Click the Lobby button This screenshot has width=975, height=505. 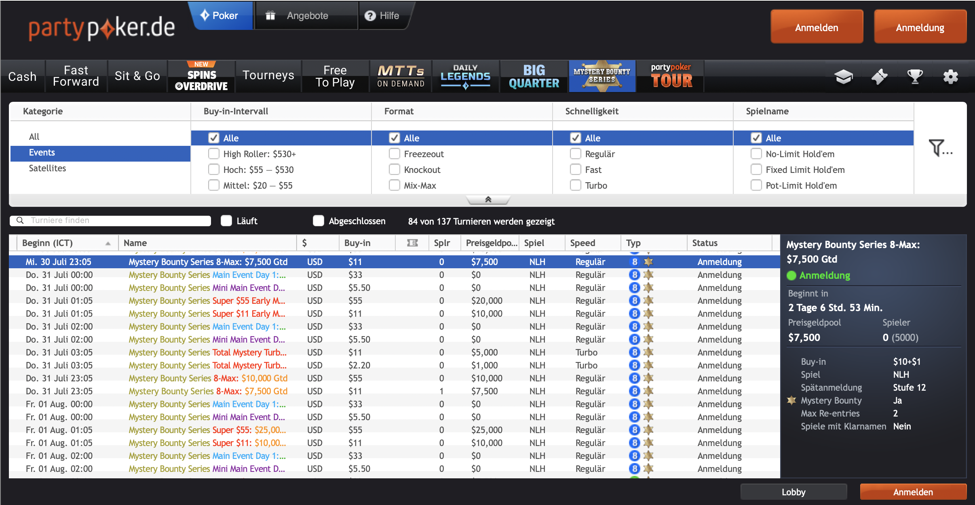(x=793, y=492)
